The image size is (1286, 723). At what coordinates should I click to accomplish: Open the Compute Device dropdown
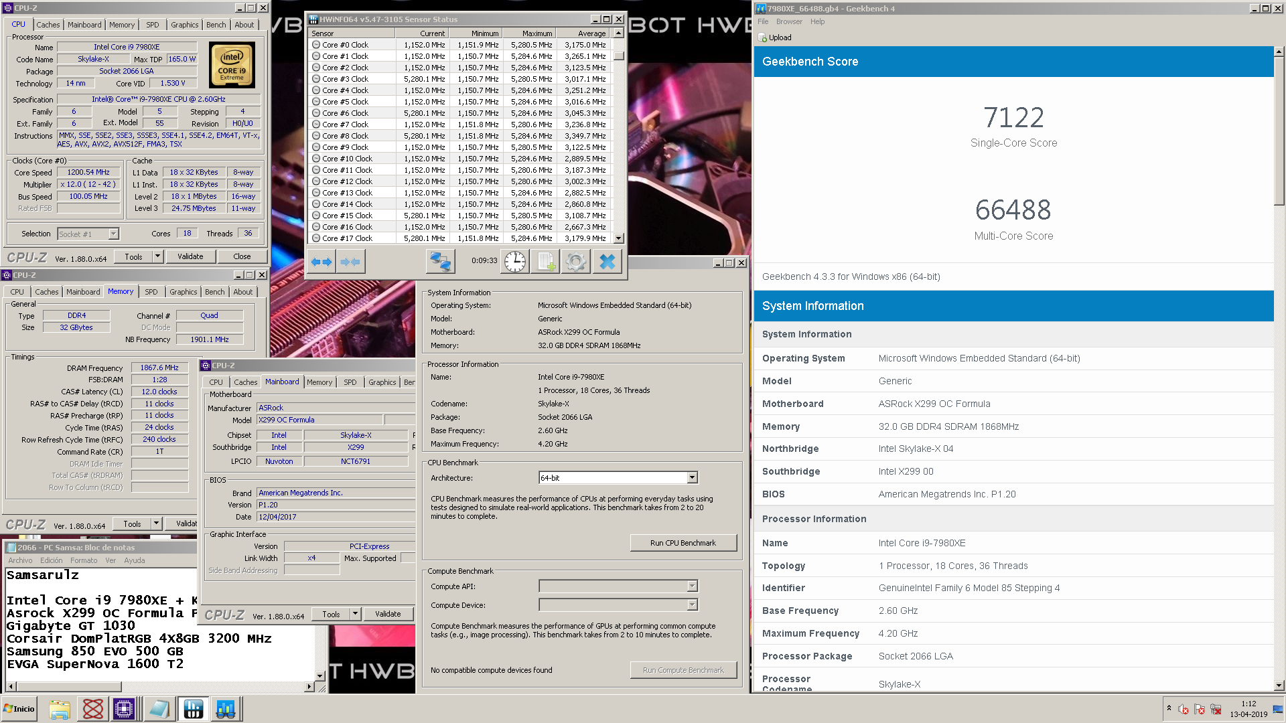point(692,605)
